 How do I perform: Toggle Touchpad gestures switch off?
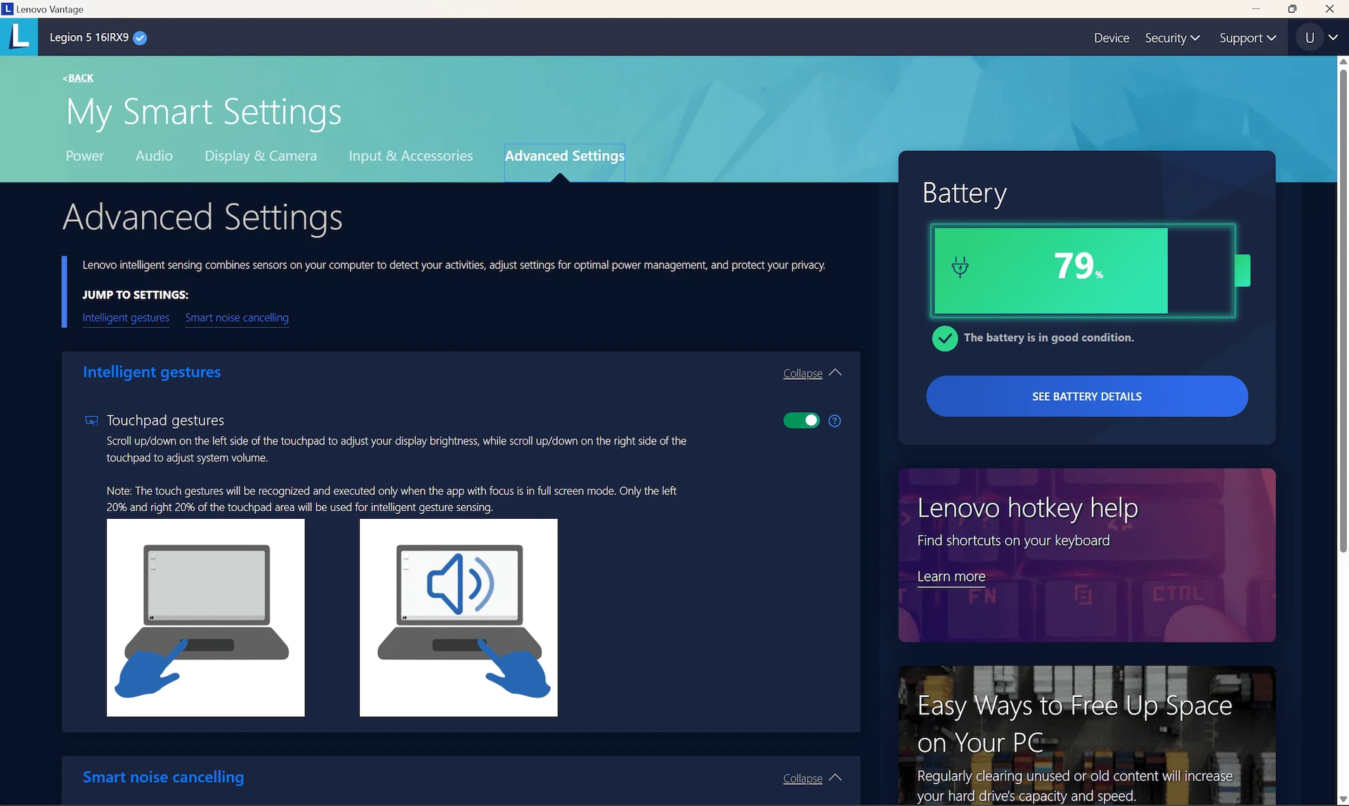pyautogui.click(x=802, y=421)
